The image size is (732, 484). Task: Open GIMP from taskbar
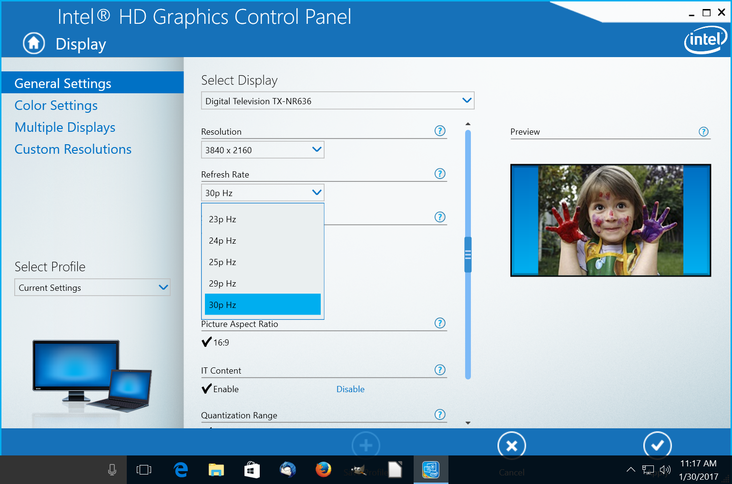[x=359, y=470]
